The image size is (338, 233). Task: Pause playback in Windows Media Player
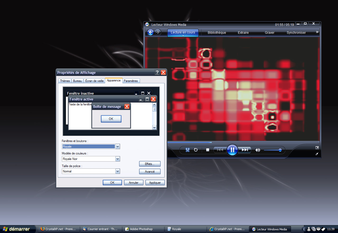(232, 150)
